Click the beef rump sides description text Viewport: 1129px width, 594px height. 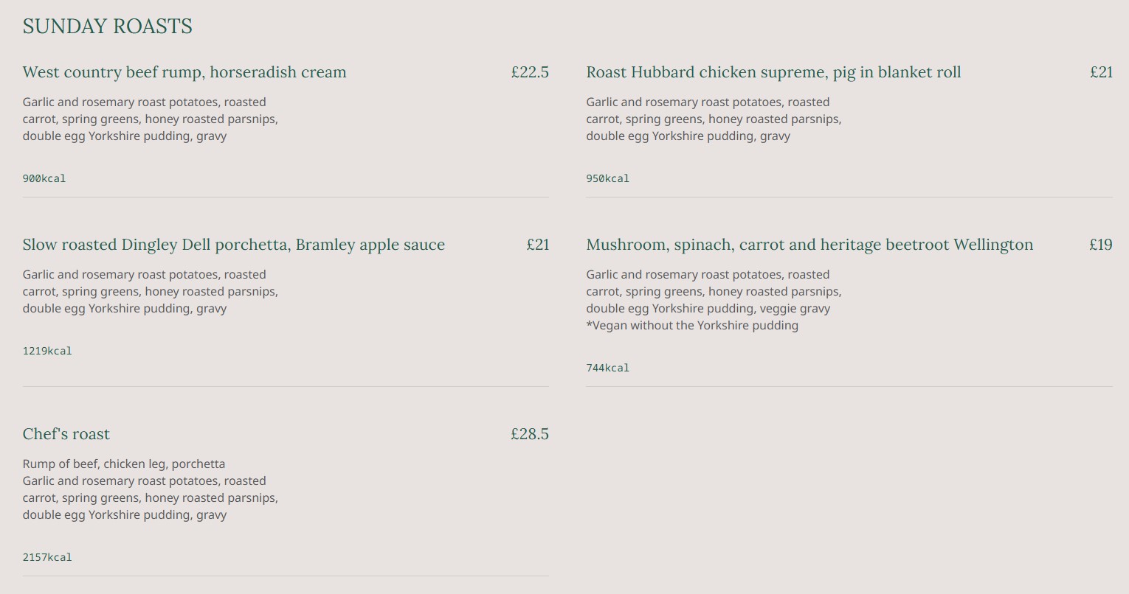point(151,119)
